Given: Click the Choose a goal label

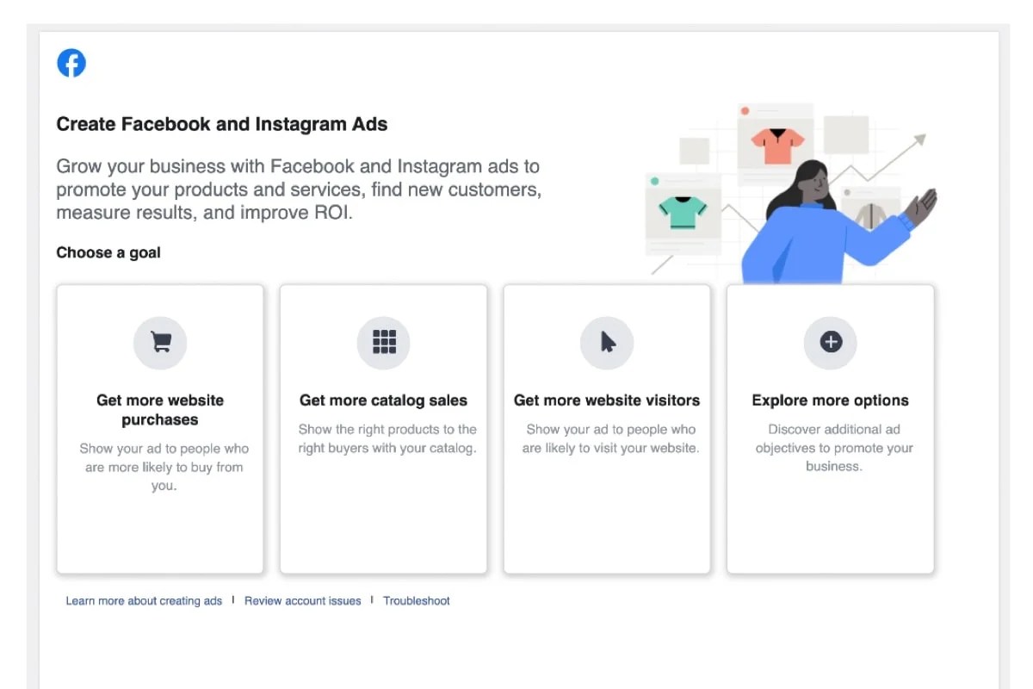Looking at the screenshot, I should (x=108, y=252).
